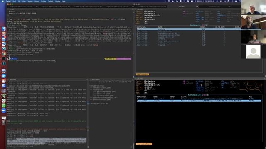266x149 pixels.
Task: Switch to the fifth iTerm tab
Action: [x=150, y=7]
